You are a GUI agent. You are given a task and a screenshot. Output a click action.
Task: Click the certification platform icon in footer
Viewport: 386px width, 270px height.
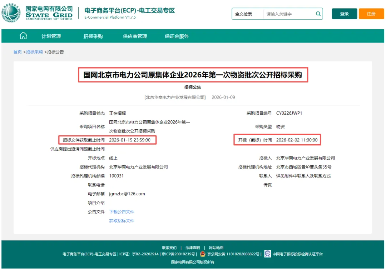tap(267, 254)
